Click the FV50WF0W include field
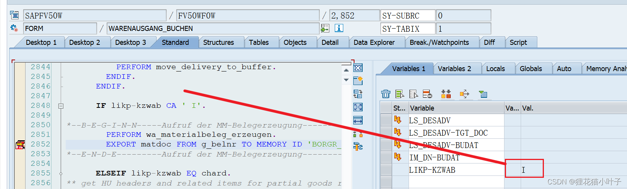The image size is (627, 189). (248, 15)
